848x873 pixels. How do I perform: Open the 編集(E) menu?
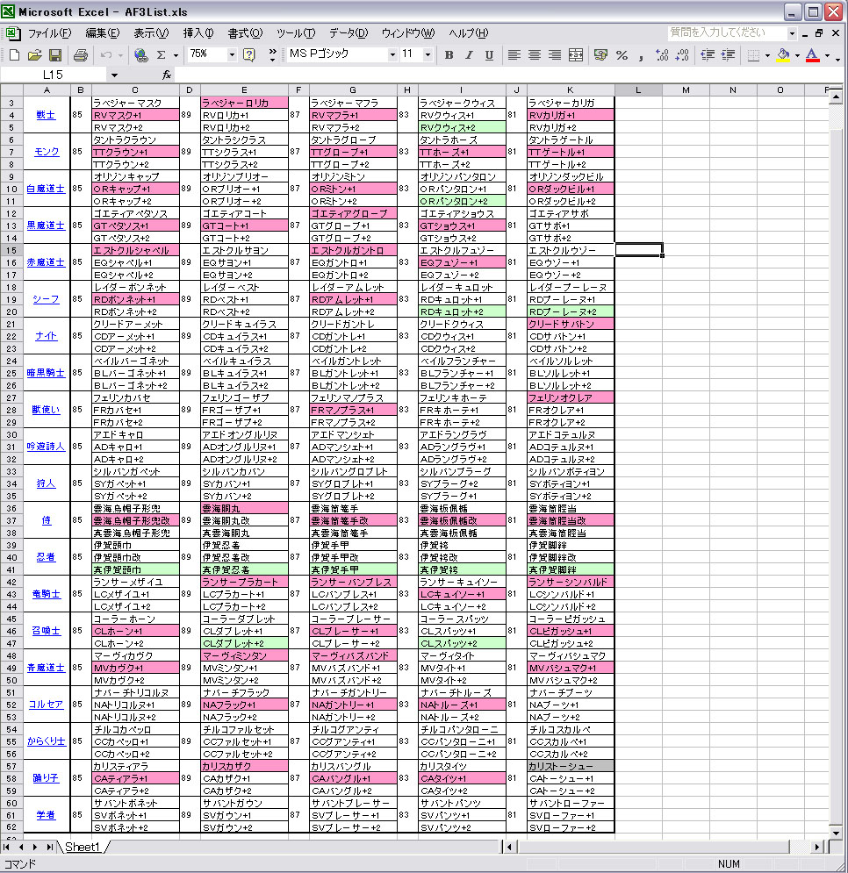103,32
